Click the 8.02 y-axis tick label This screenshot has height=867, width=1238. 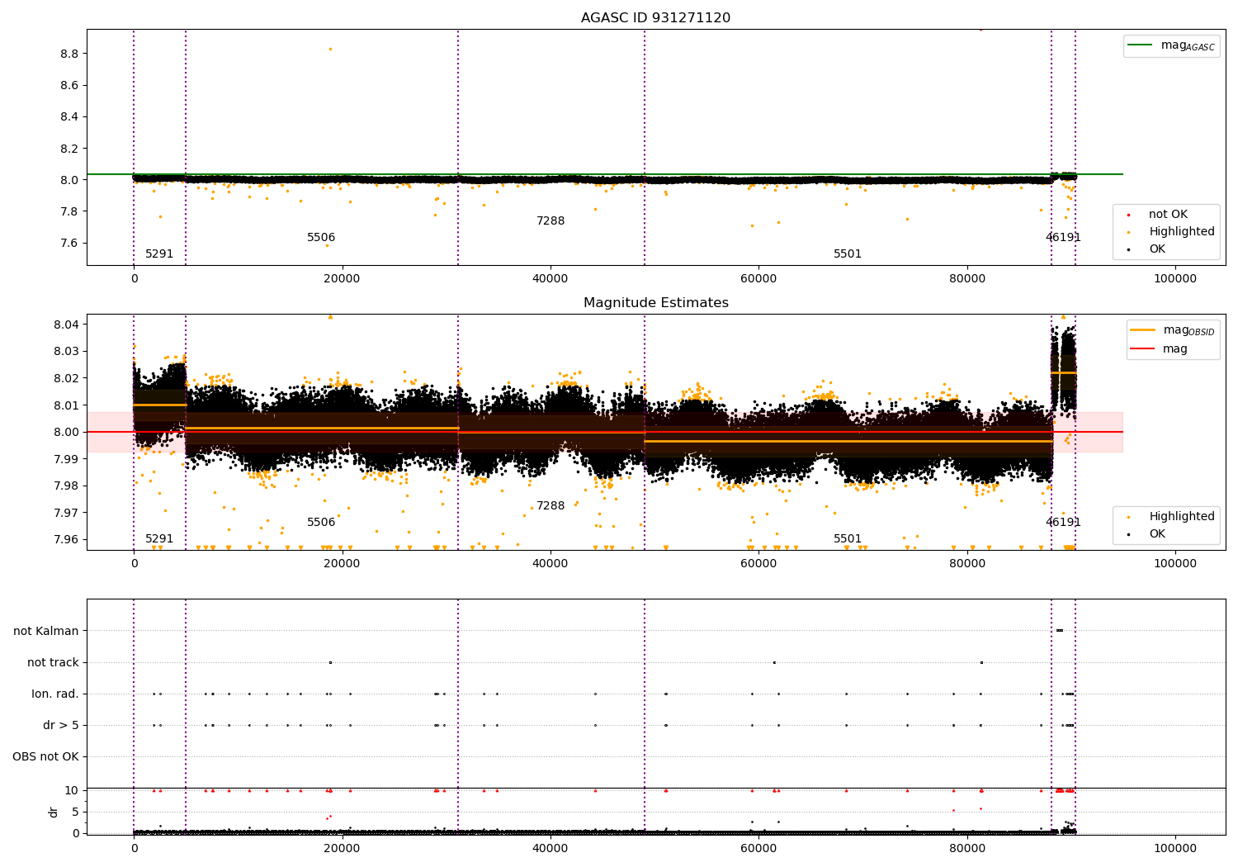pos(66,378)
